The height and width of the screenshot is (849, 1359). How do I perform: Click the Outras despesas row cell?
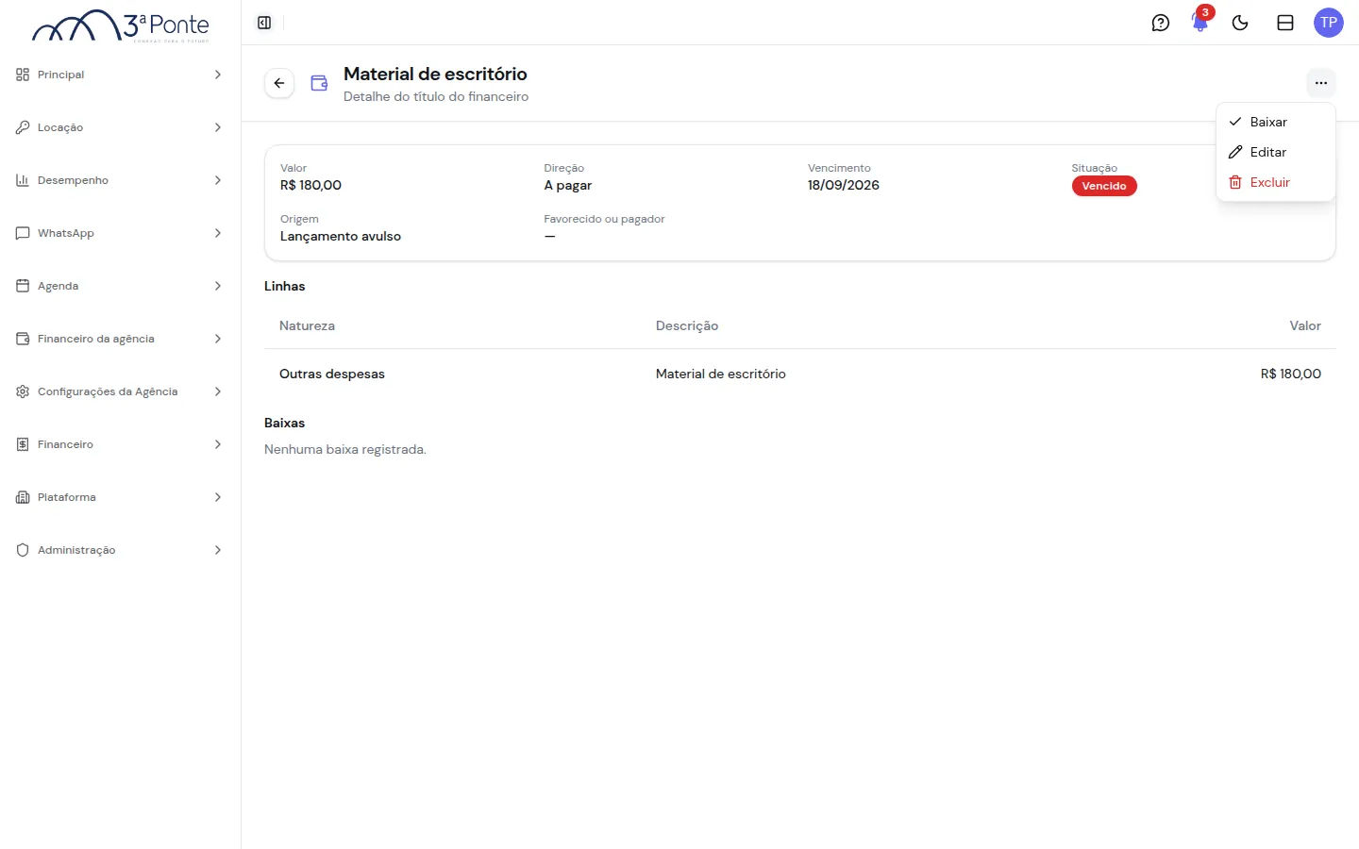pyautogui.click(x=332, y=374)
